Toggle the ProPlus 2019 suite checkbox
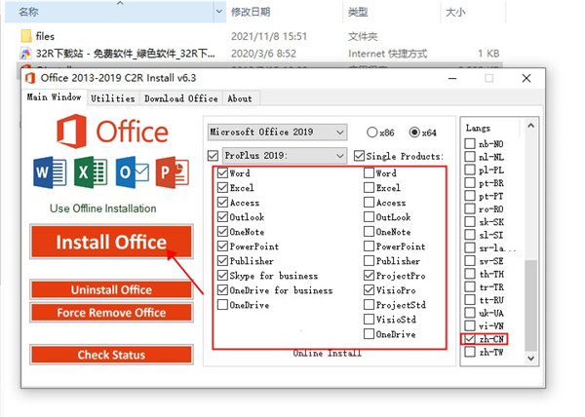585x417 pixels. [213, 156]
